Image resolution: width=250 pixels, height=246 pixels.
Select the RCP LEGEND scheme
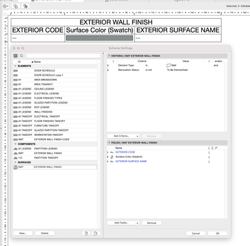[x=55, y=107]
